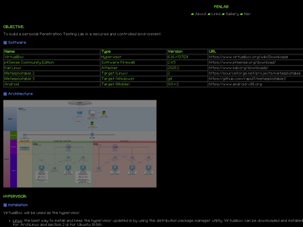Click the blue square icon beside Architecture
The height and width of the screenshot is (227, 303).
tap(5, 94)
